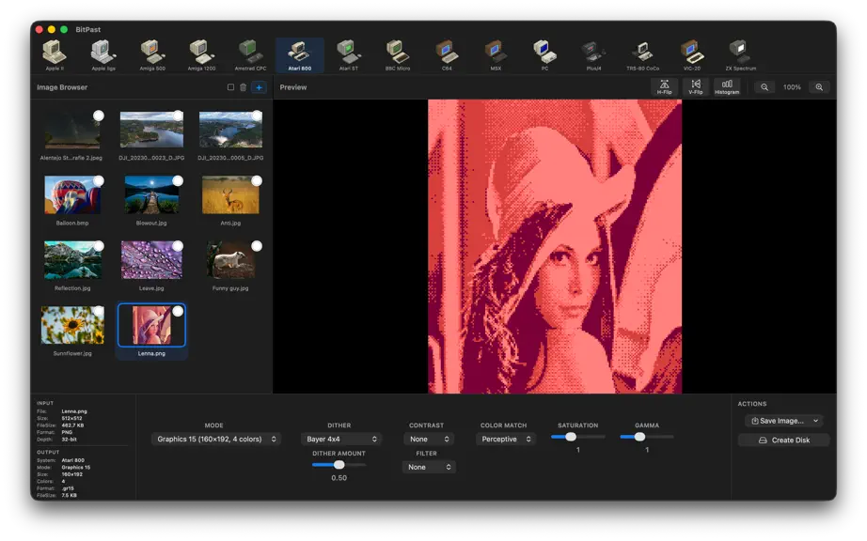Click the BitPast window title
Screen dimensions: 867x541
[87, 29]
